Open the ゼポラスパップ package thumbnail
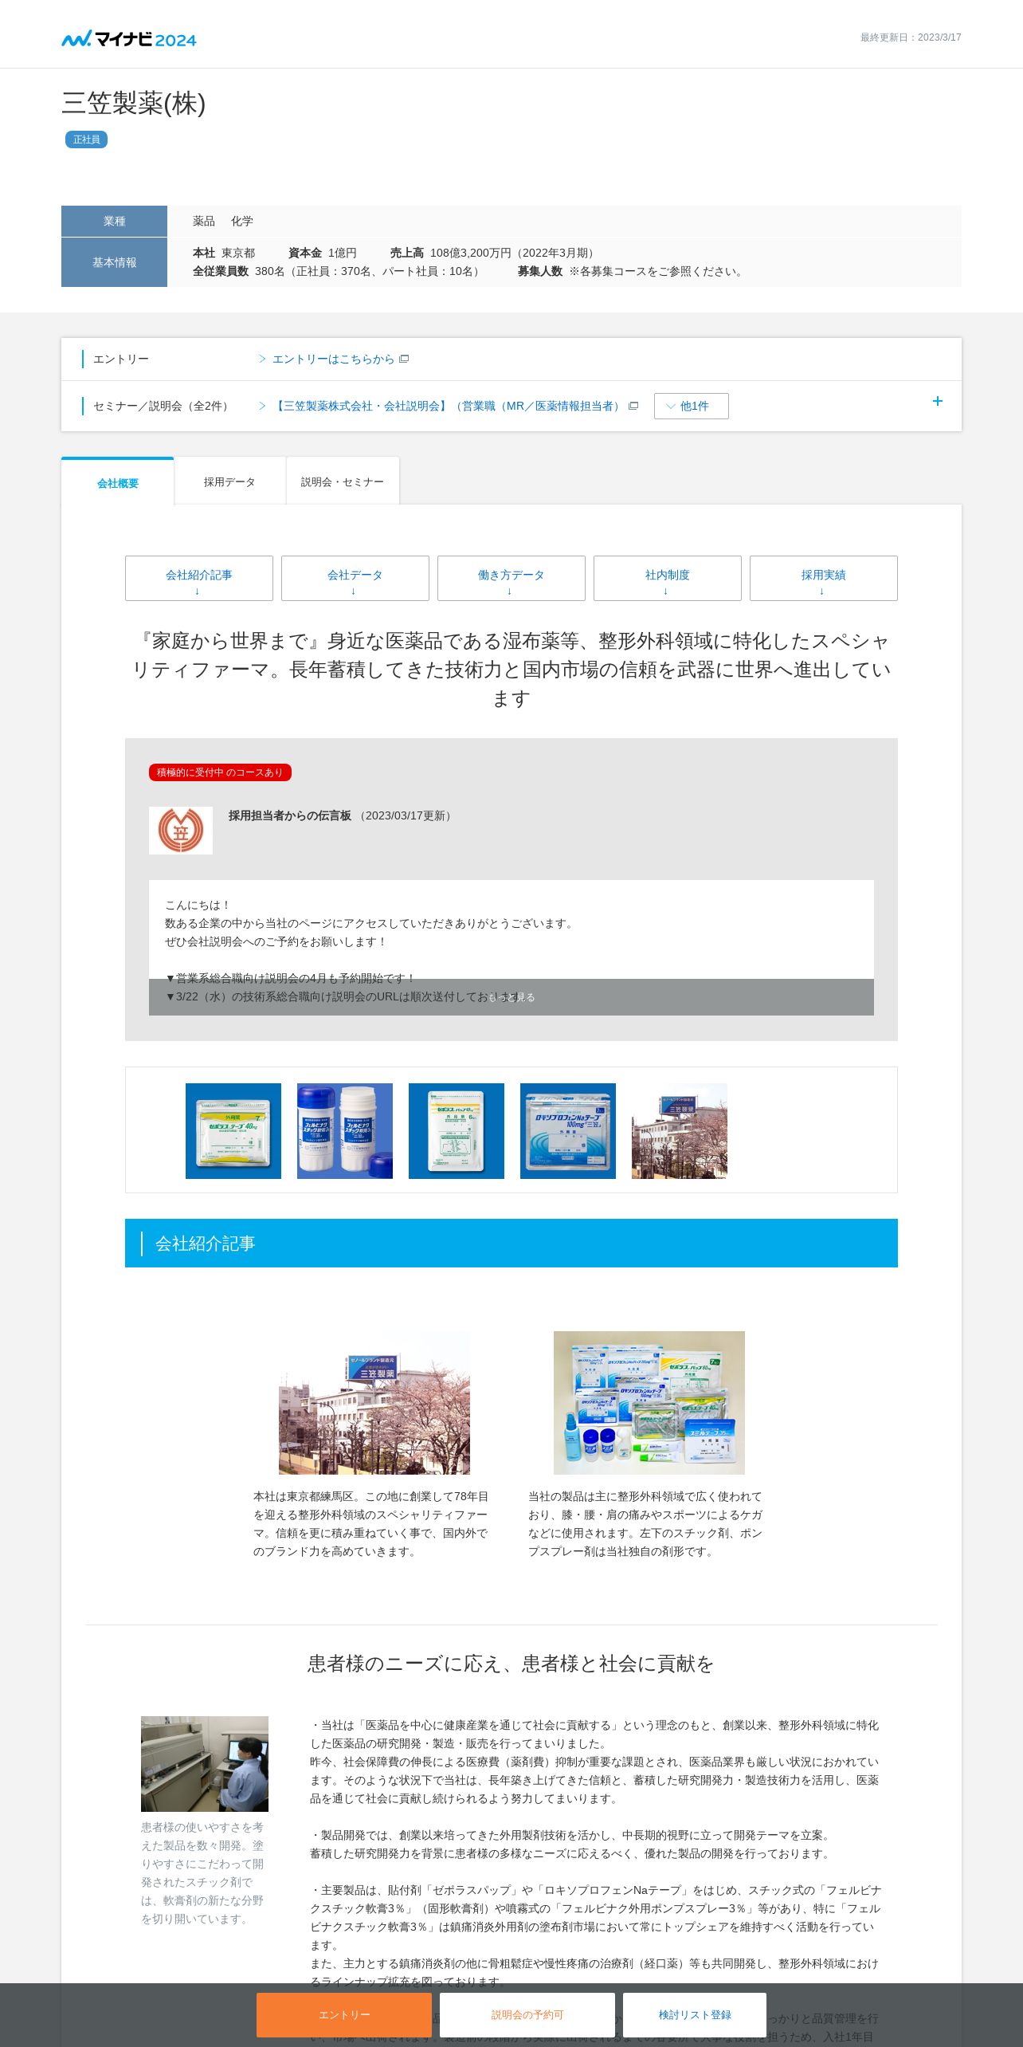This screenshot has height=2047, width=1023. coord(457,1131)
